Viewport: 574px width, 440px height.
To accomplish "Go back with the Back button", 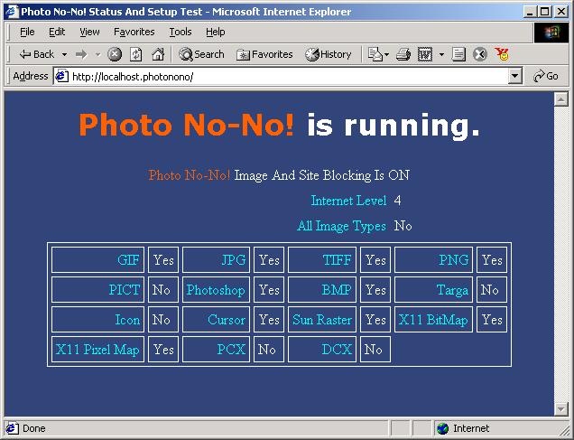I will pos(37,54).
